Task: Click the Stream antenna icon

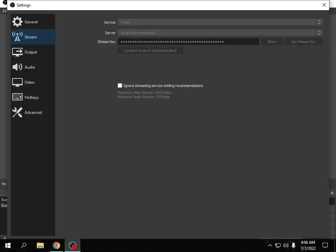Action: click(x=17, y=37)
